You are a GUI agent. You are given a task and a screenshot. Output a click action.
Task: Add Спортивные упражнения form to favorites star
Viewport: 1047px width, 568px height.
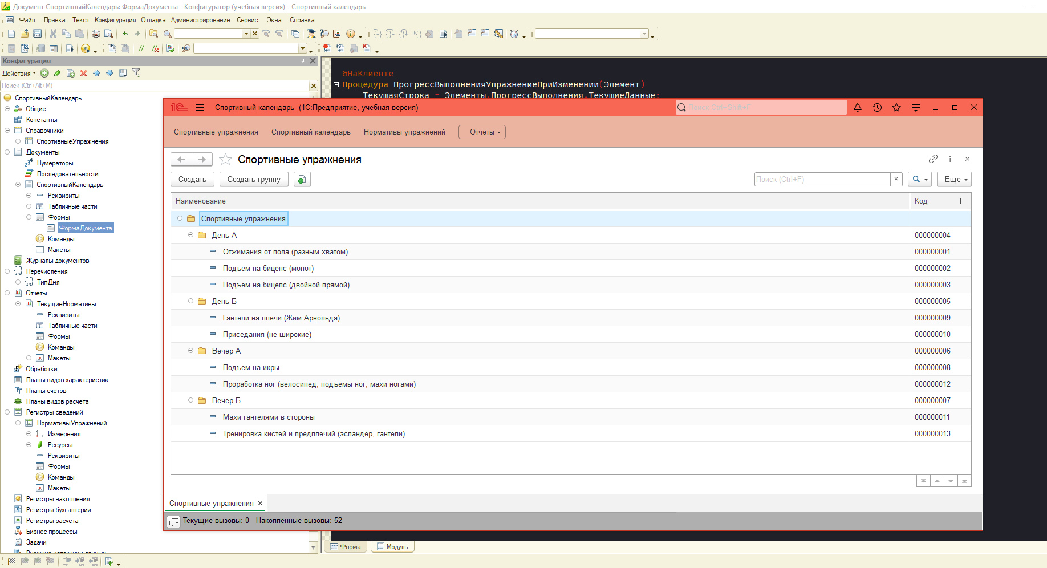click(x=226, y=159)
